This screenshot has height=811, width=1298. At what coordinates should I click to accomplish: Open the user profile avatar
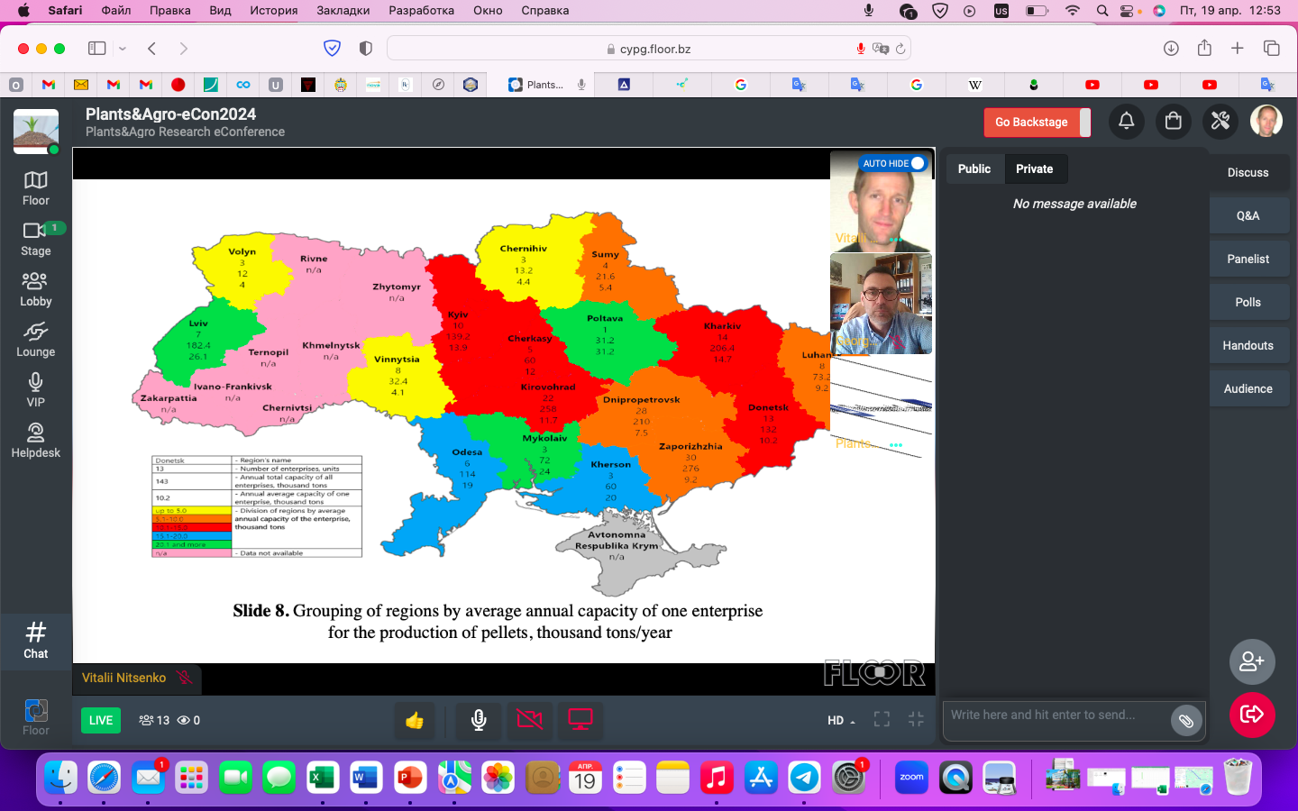[1266, 121]
